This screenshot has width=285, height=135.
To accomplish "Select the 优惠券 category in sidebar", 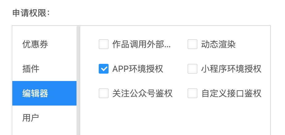I will coord(44,44).
